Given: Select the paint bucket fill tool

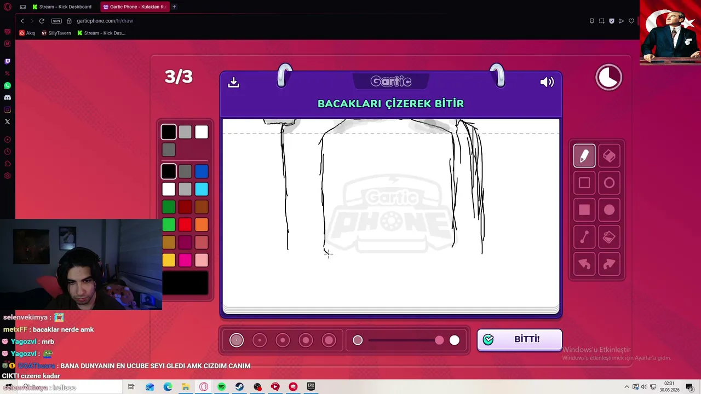Looking at the screenshot, I should [x=609, y=237].
